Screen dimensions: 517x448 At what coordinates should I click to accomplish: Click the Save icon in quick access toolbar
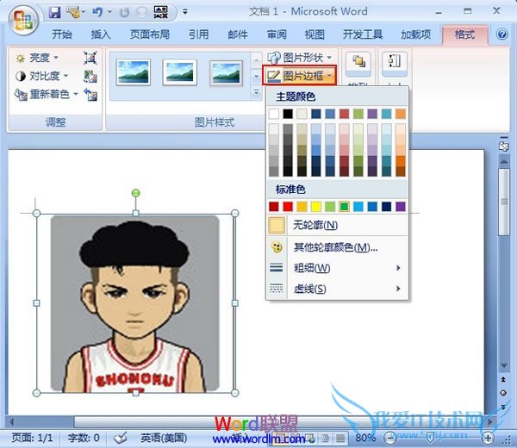click(54, 13)
